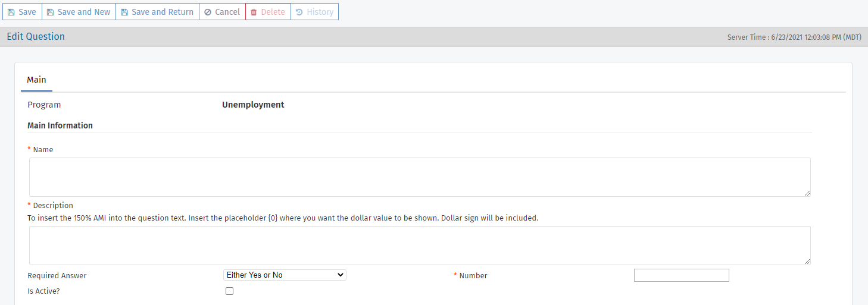Click the arrow on the Either Yes or No combo box
868x305 pixels.
point(341,275)
